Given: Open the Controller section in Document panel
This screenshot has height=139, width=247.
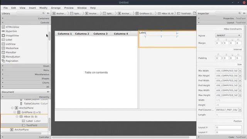Looking at the screenshot, I should click(25, 137).
